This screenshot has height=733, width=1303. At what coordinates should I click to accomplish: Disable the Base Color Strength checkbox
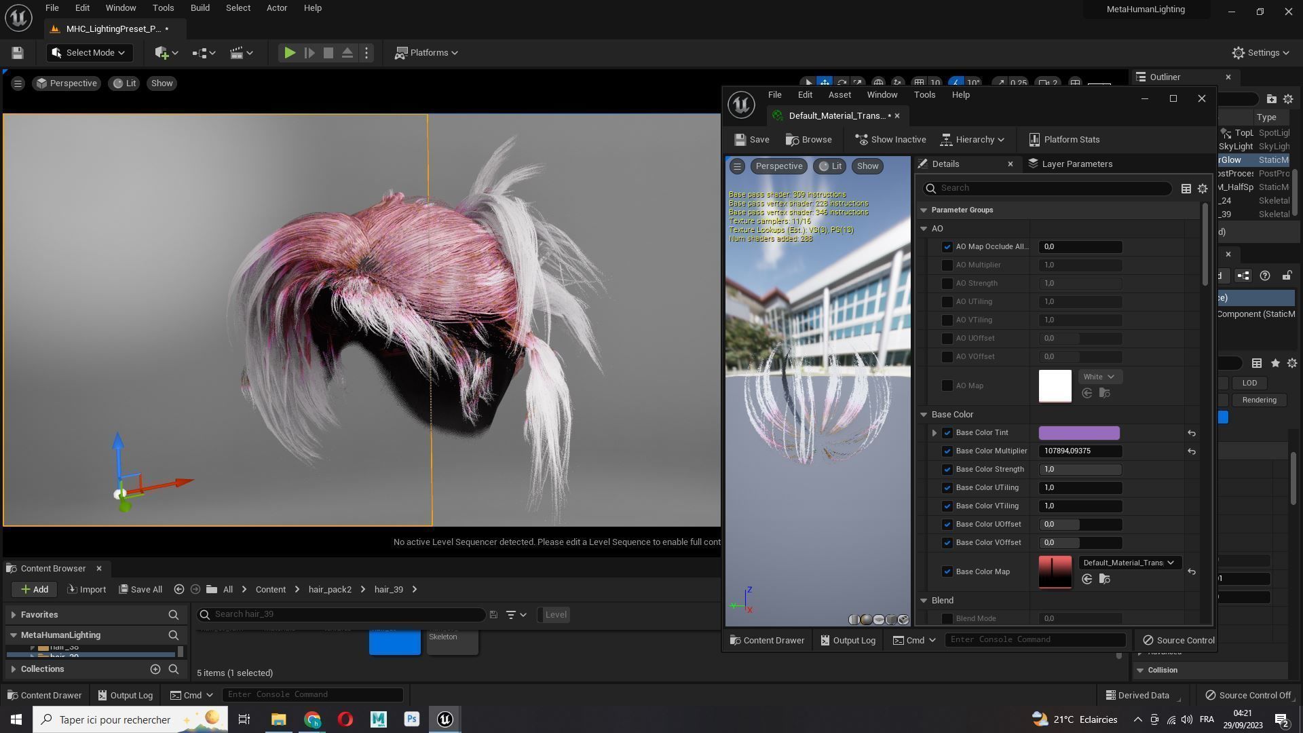point(947,470)
